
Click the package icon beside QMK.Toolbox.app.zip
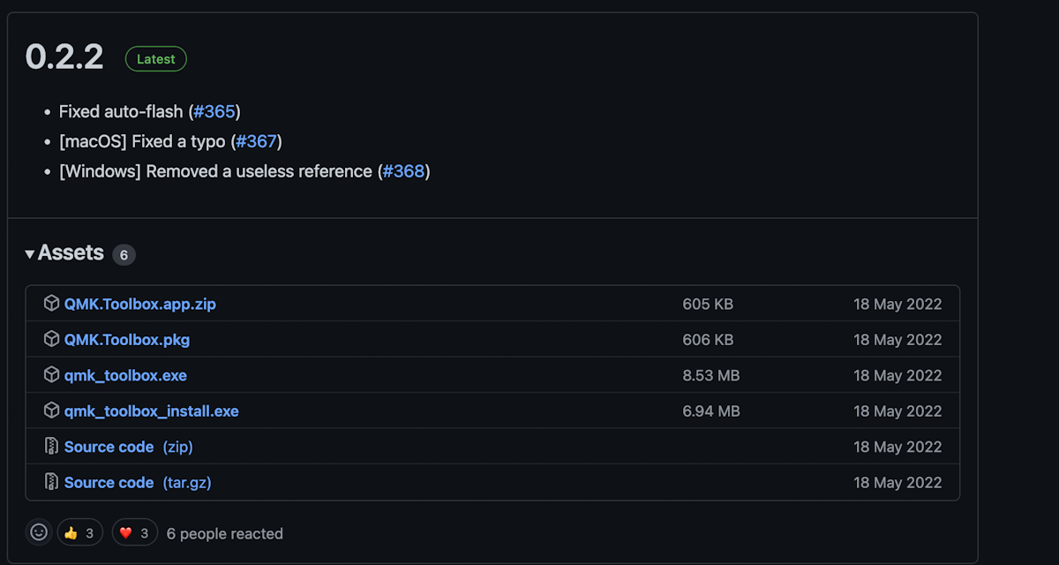point(51,304)
